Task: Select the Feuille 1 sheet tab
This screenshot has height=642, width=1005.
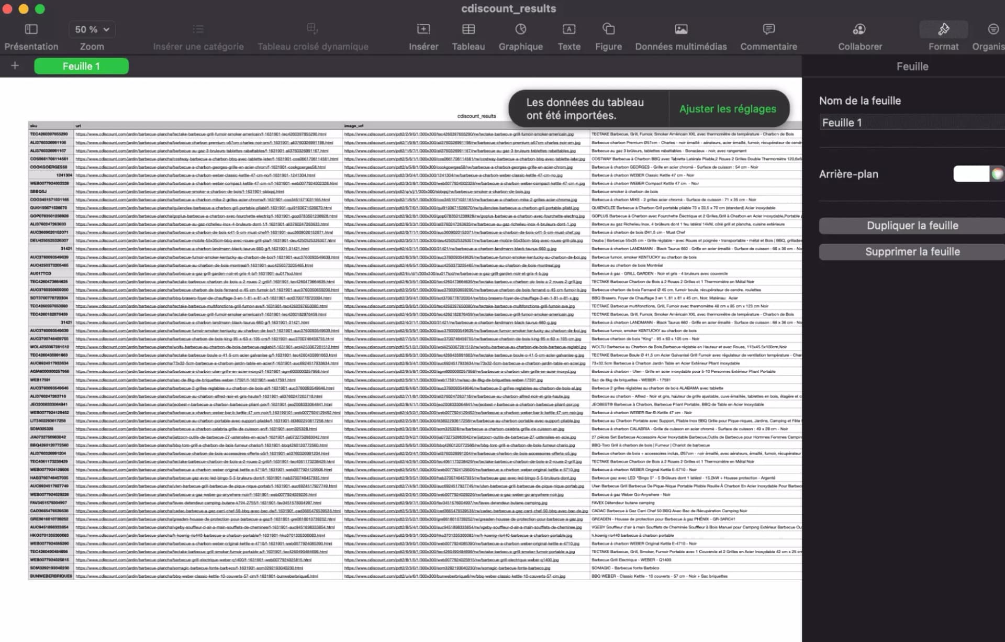Action: [x=81, y=66]
